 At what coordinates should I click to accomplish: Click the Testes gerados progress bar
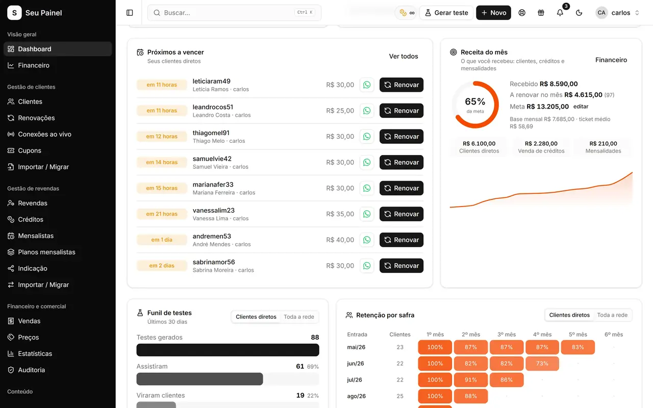(228, 350)
